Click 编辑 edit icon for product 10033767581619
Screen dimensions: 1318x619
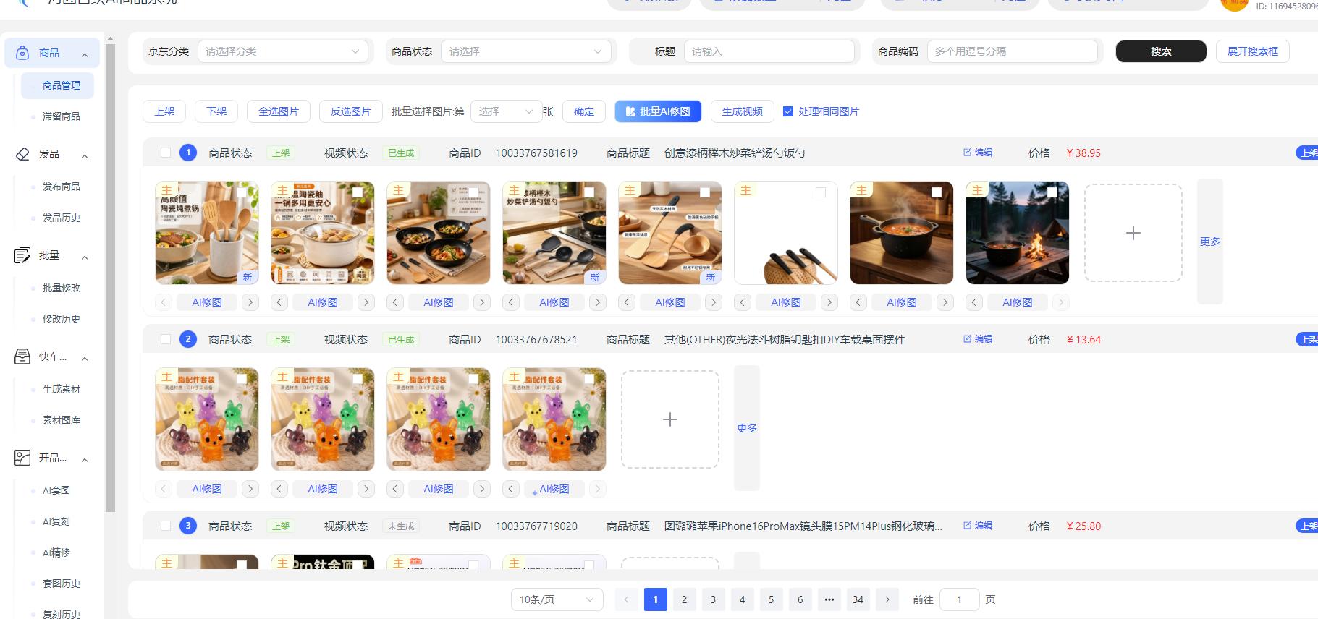tap(968, 153)
